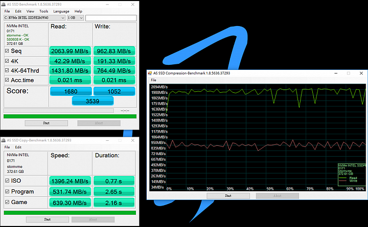This screenshot has height=227, width=368.
Task: Click Start in Compression-Benchmark window
Action: click(228, 195)
